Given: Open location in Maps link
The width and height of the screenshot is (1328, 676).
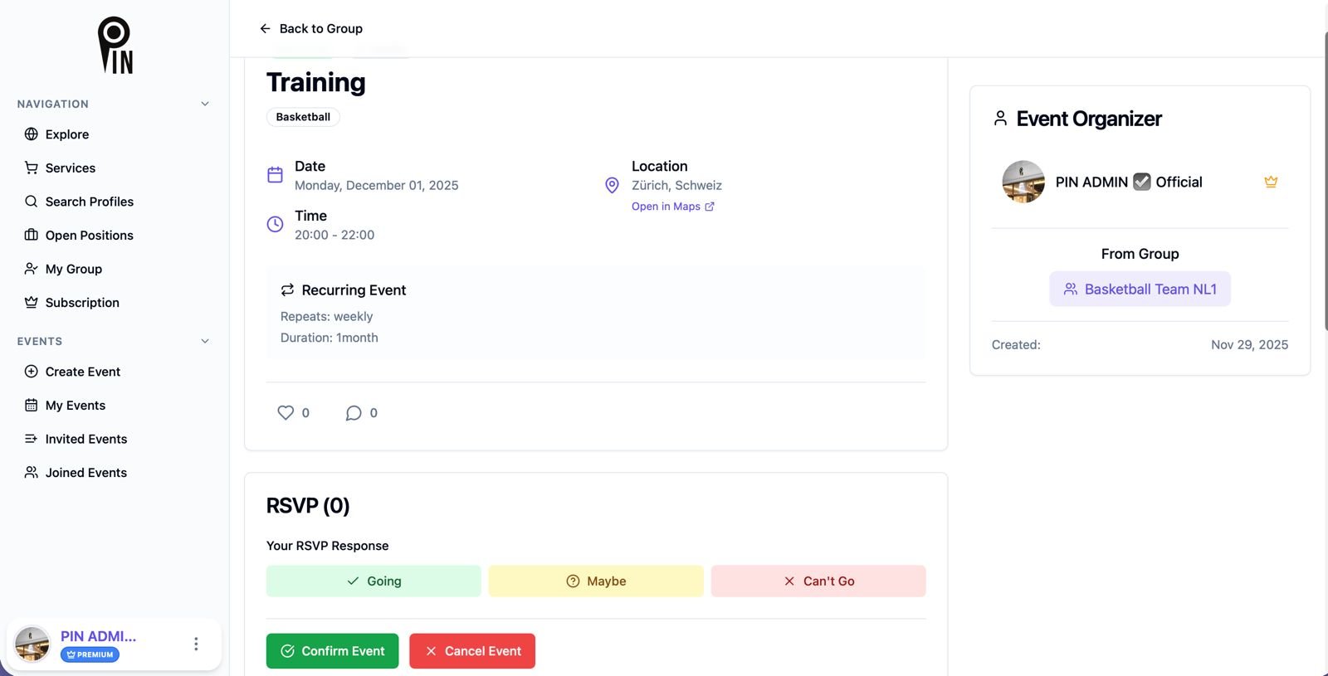Looking at the screenshot, I should coord(672,207).
